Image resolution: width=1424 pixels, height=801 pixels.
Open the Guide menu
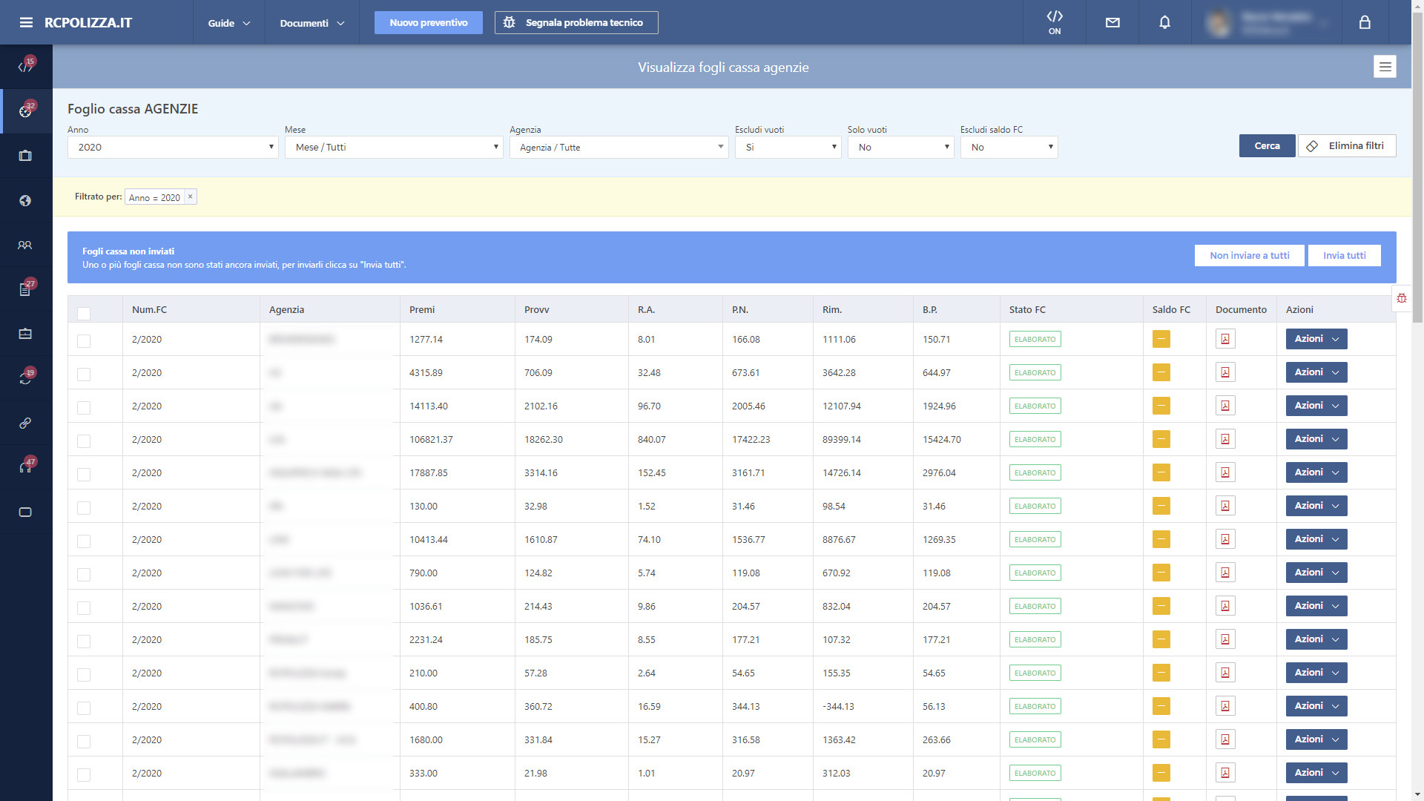228,23
